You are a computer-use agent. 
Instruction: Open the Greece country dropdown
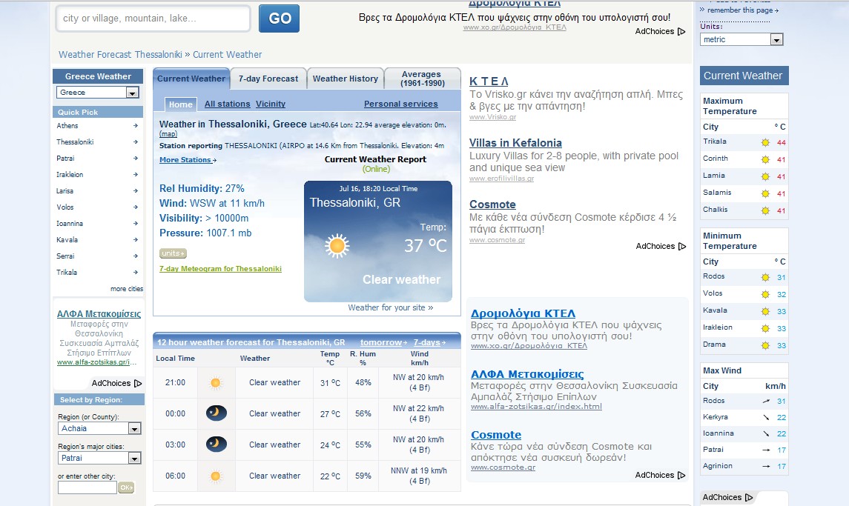tap(132, 93)
